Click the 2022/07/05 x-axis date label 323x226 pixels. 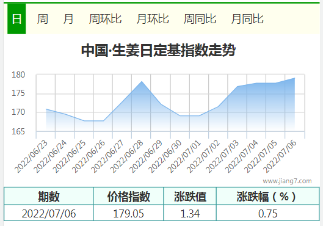(260, 156)
